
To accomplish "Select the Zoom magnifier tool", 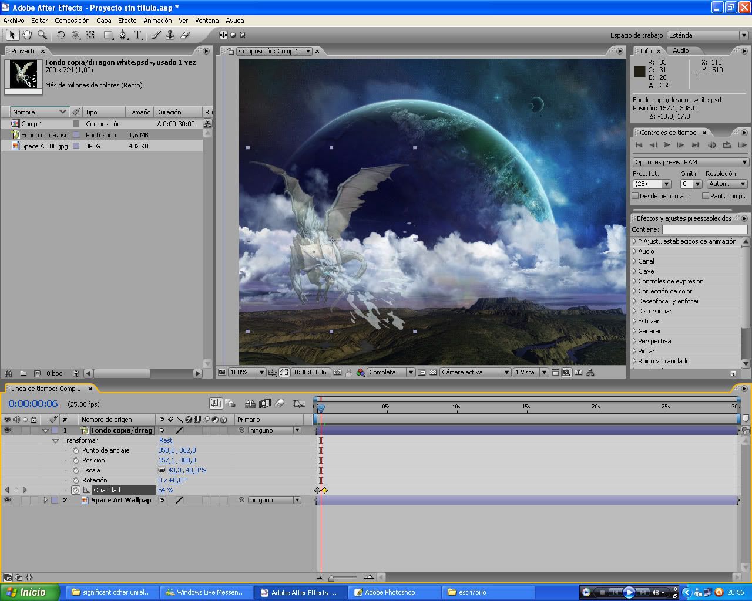I will (x=42, y=35).
